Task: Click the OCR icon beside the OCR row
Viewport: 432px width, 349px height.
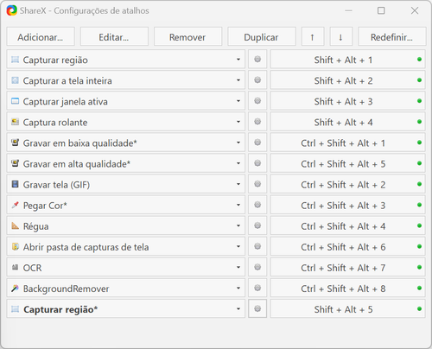Action: coord(15,267)
